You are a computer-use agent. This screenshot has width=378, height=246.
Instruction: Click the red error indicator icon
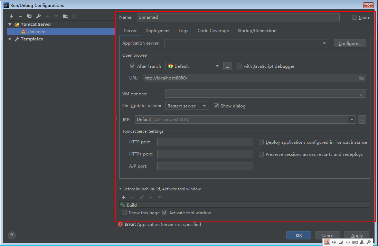click(x=120, y=224)
